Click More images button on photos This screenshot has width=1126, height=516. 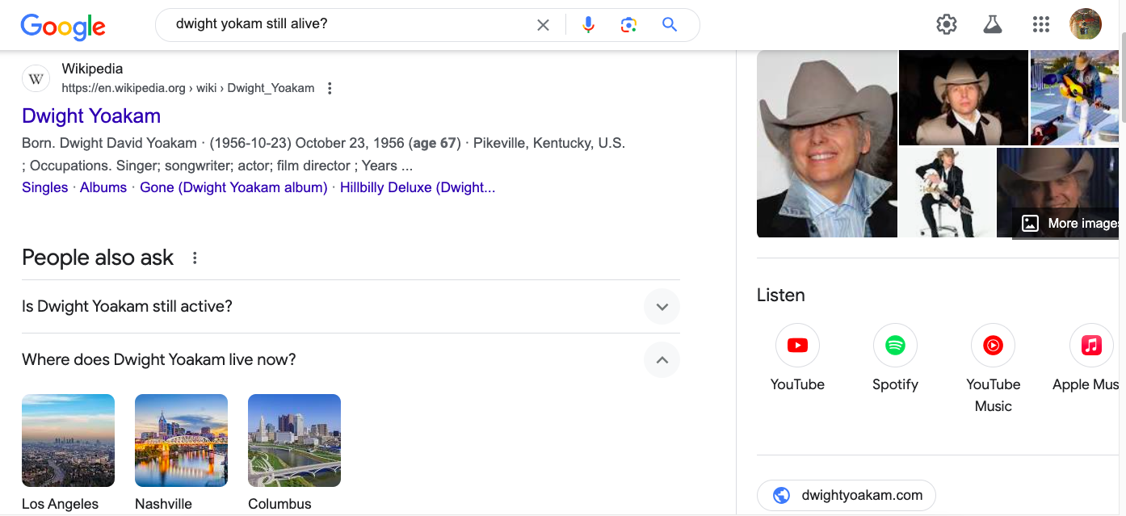coord(1069,224)
